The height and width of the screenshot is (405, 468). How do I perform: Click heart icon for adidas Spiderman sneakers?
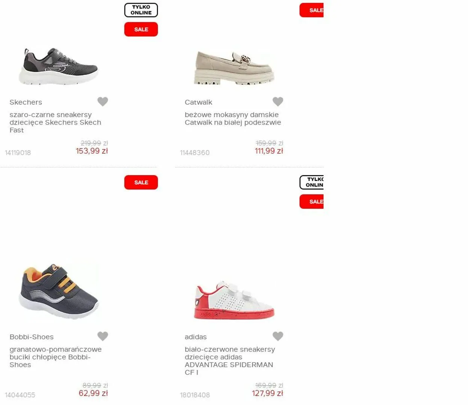278,336
